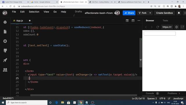Open Configuration Files gear icon in sidebar
This screenshot has height=105, width=186.
click(5, 41)
